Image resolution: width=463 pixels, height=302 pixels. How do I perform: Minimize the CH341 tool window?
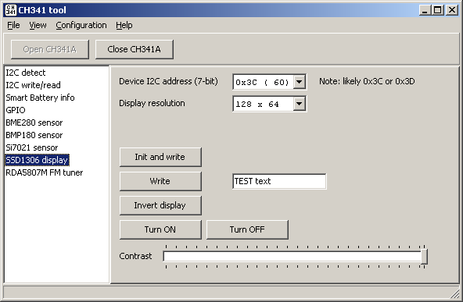(425, 10)
